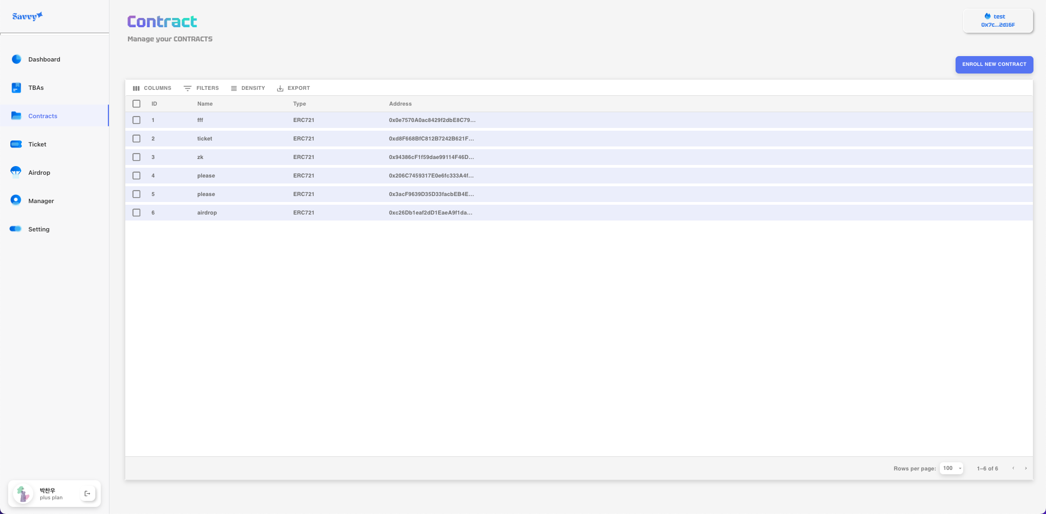Open the Airdrop page

54,173
